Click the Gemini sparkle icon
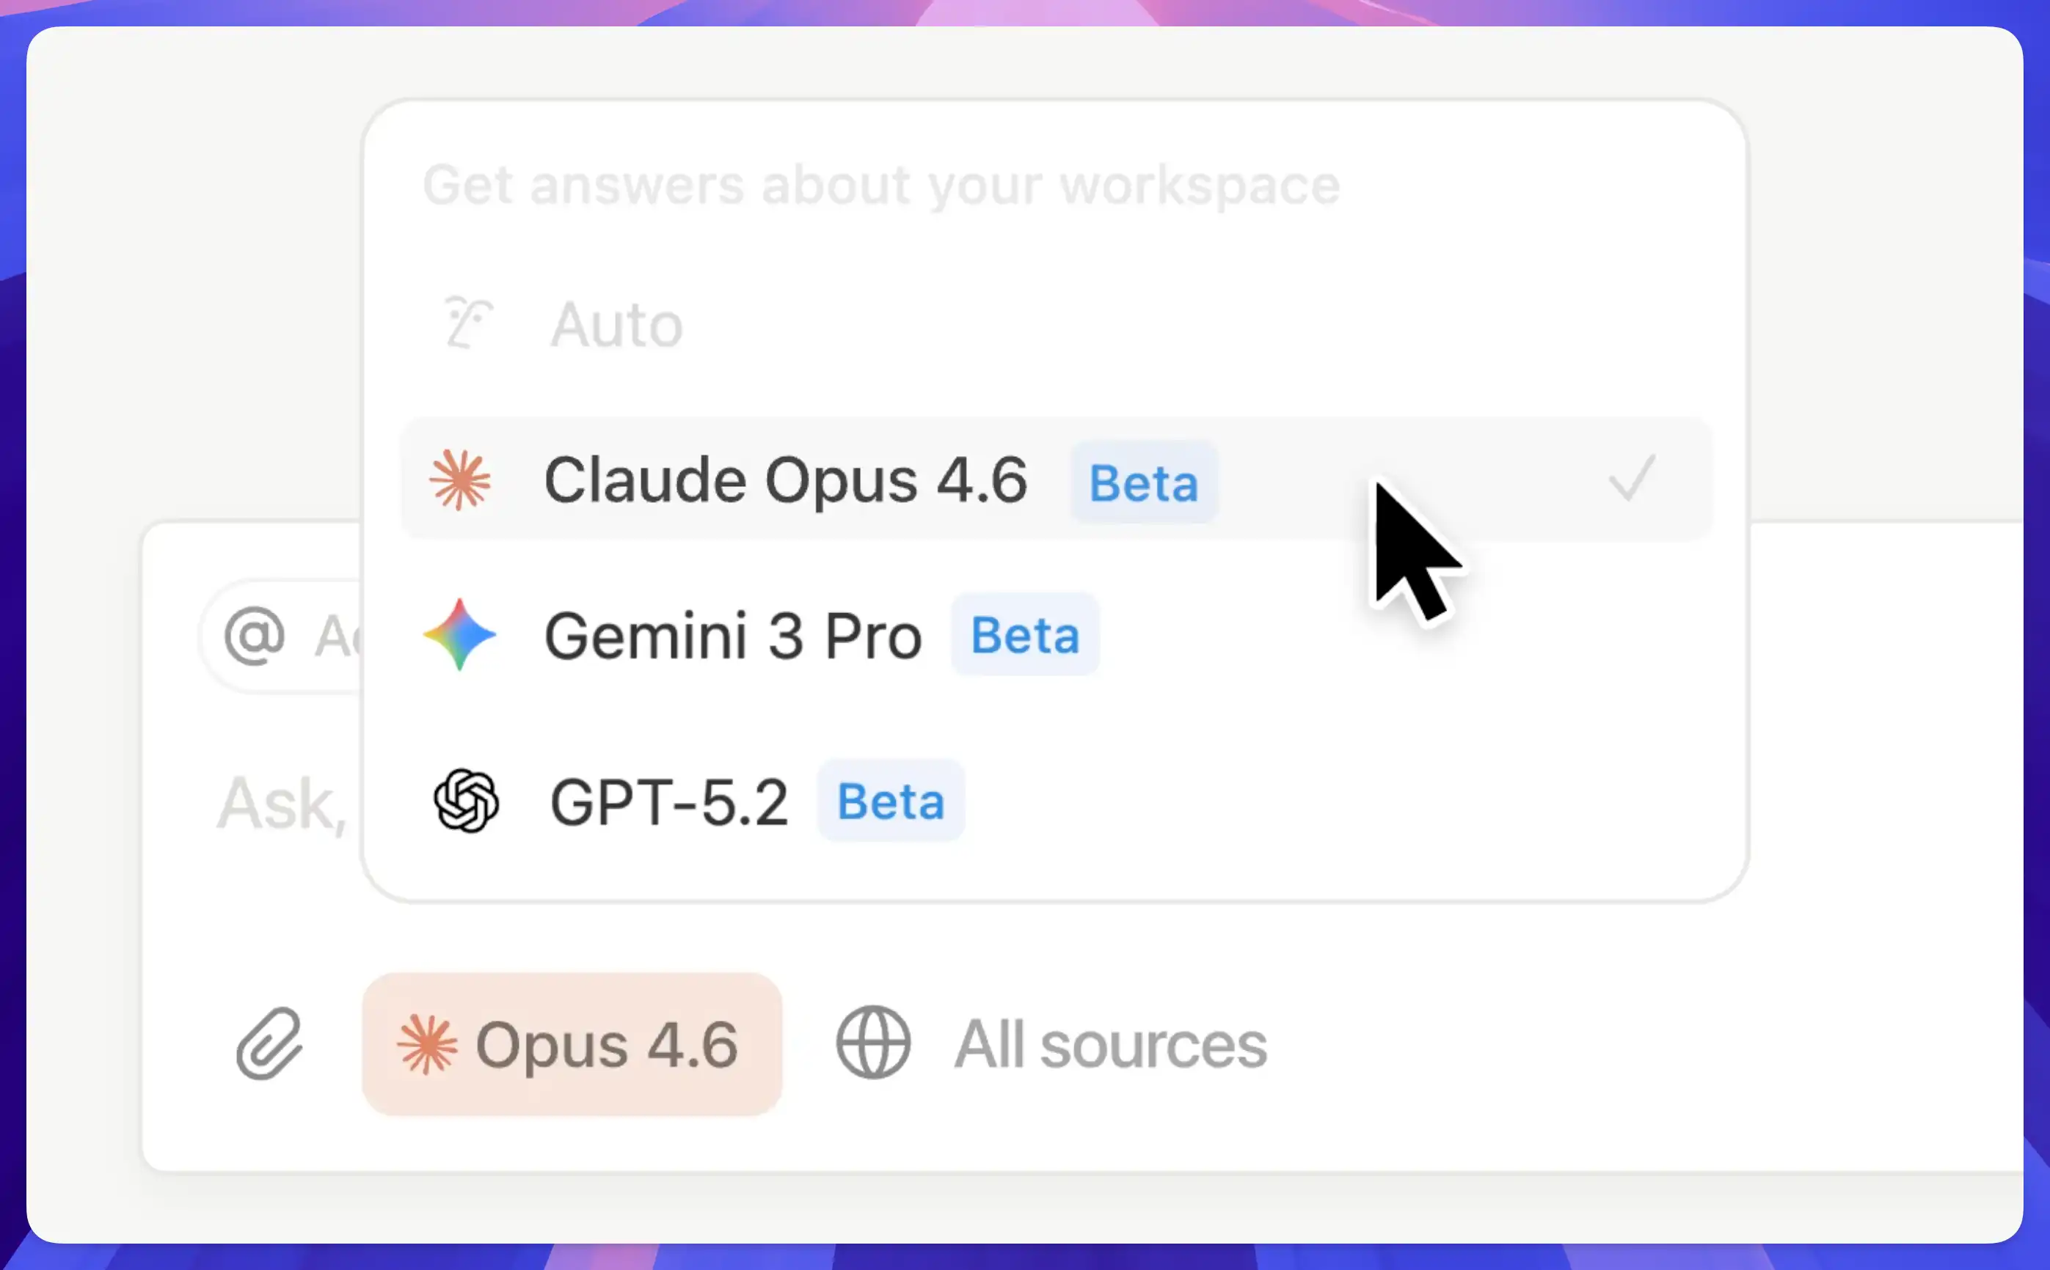 (460, 635)
